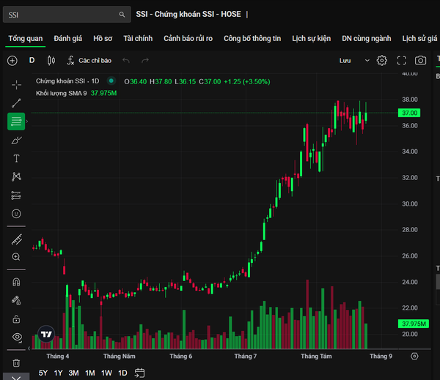Select the trend line drawing tool

point(16,103)
